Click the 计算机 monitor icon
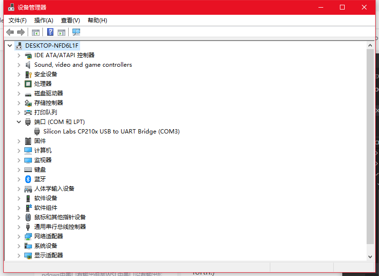This screenshot has width=379, height=276. click(28, 151)
